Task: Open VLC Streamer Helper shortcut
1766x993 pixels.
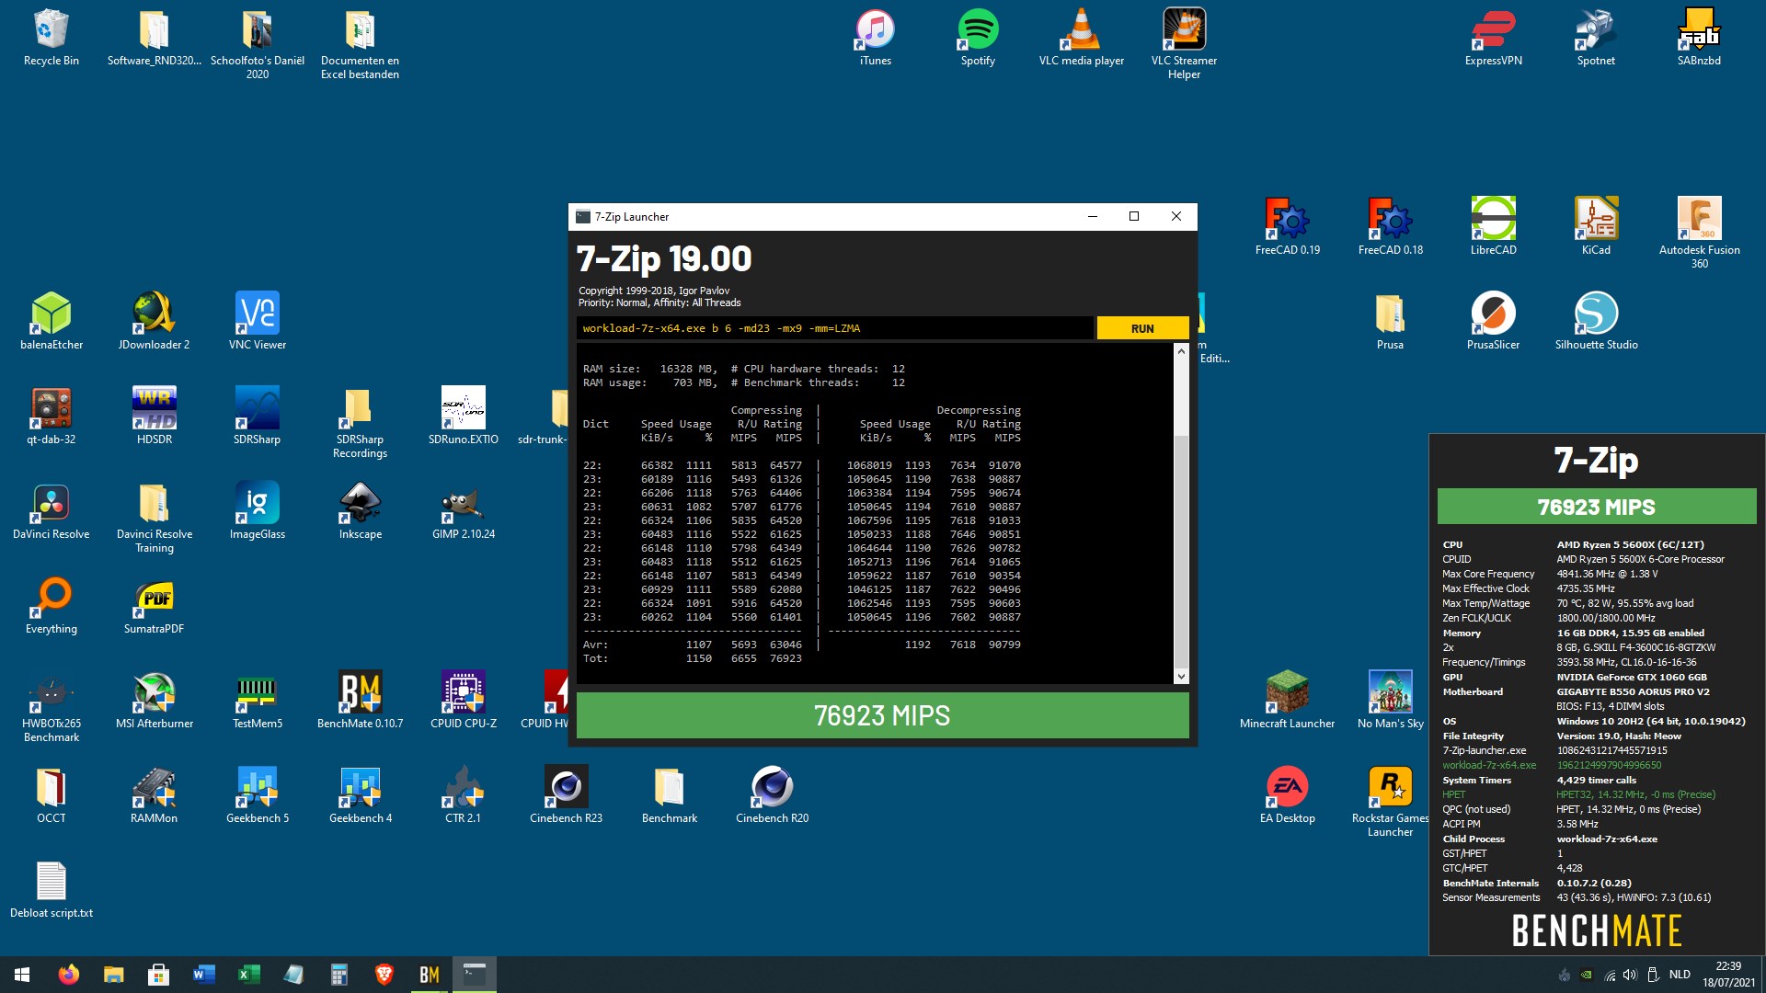Action: [x=1185, y=44]
